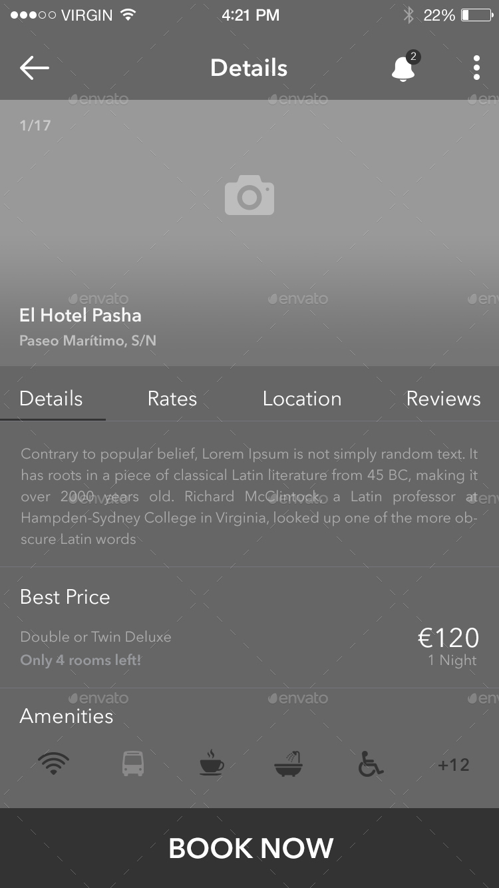499x888 pixels.
Task: Go back using the arrow icon
Action: pyautogui.click(x=33, y=67)
